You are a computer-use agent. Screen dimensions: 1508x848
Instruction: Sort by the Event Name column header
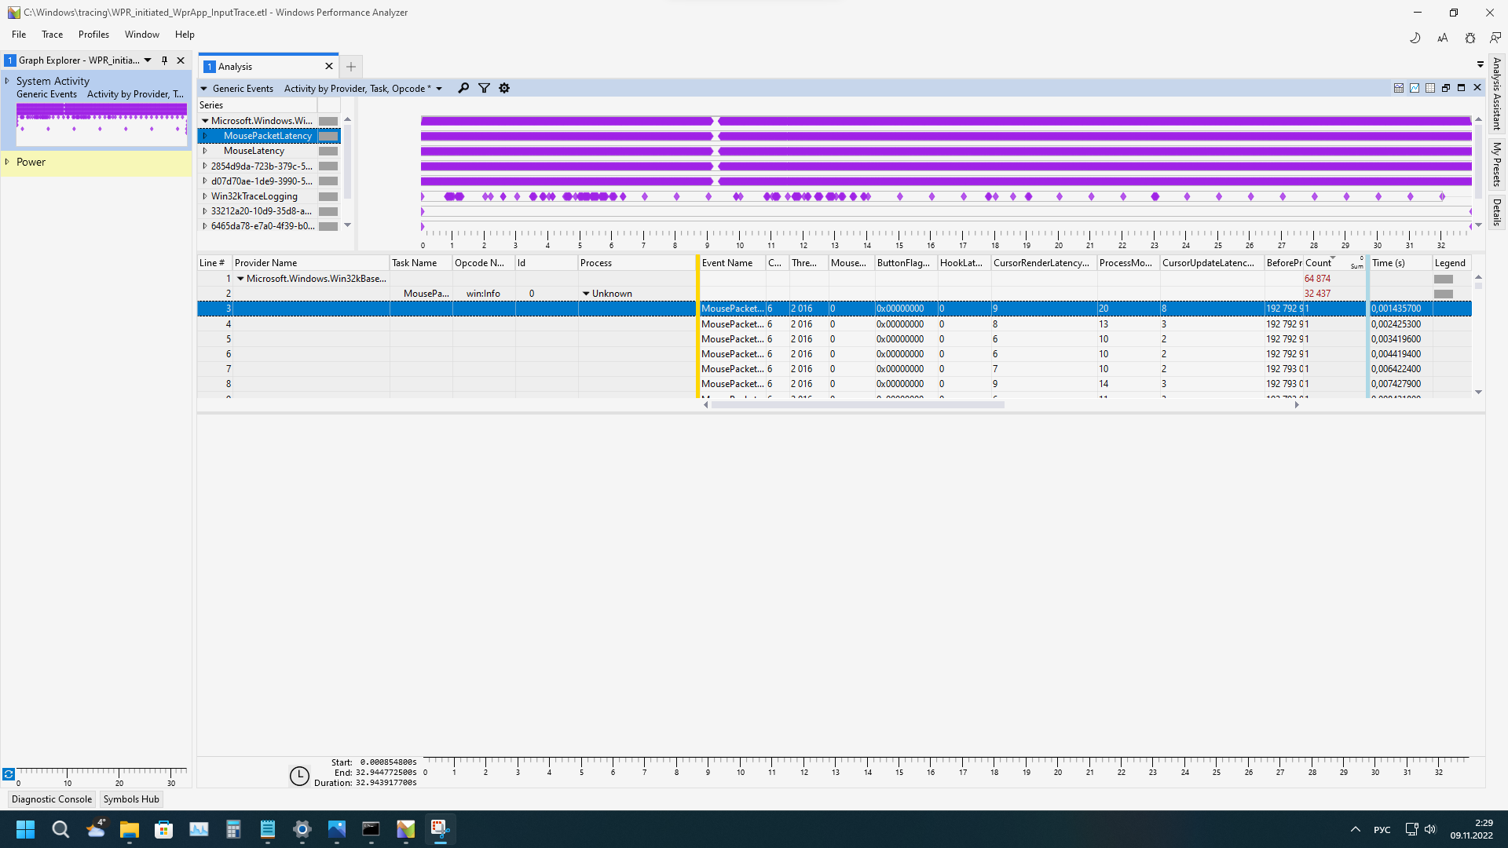[x=733, y=263]
